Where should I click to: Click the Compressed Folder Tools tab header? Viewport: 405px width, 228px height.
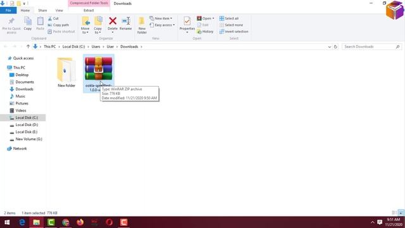pyautogui.click(x=89, y=3)
